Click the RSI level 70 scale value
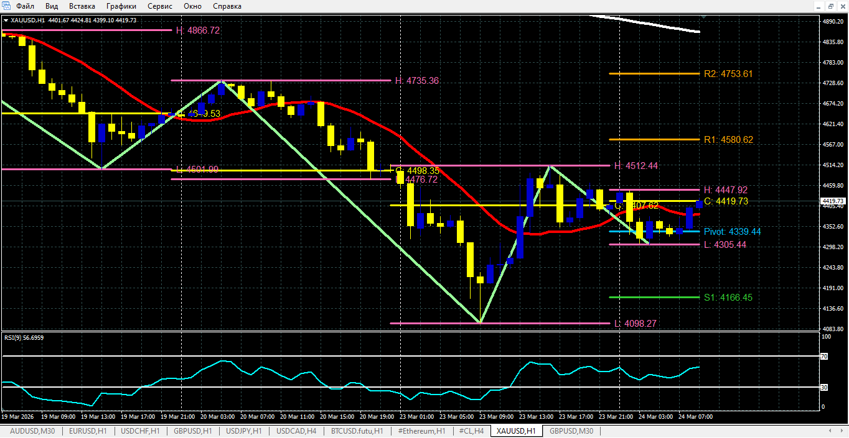The height and width of the screenshot is (438, 849). [825, 357]
